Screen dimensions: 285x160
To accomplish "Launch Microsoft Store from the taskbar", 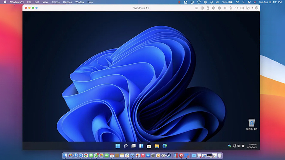I will click(x=149, y=146).
